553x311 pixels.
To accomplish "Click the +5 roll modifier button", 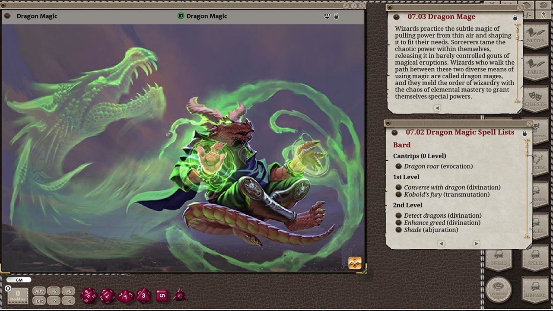I will click(68, 291).
